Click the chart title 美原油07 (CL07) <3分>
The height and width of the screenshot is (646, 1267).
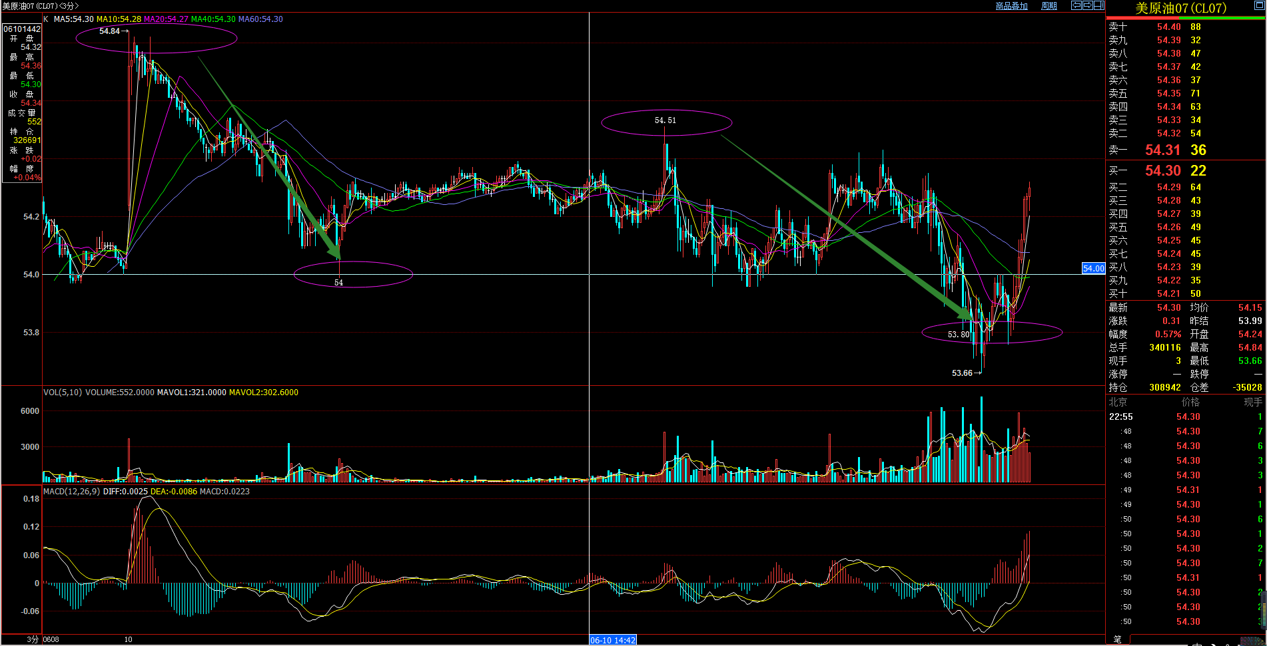[41, 6]
